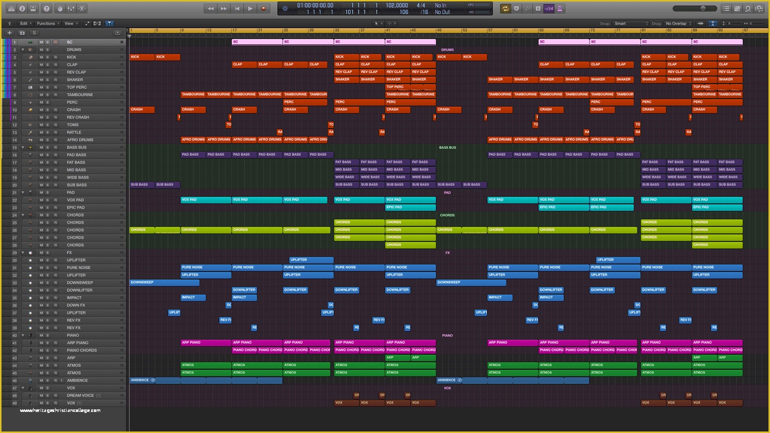Screen dimensions: 770x433
Task: Toggle the Replace mode button
Action: [x=516, y=9]
